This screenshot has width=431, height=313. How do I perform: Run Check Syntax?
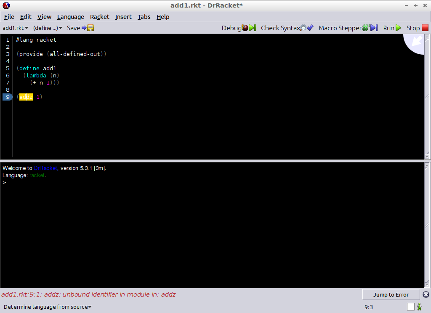[287, 28]
